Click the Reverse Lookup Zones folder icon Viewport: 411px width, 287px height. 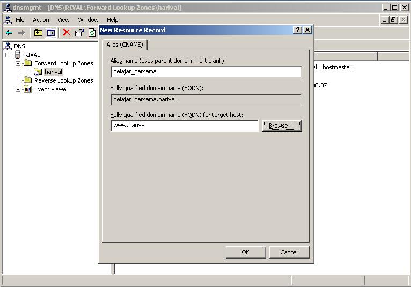click(x=27, y=80)
